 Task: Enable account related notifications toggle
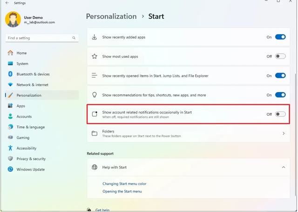tap(280, 114)
